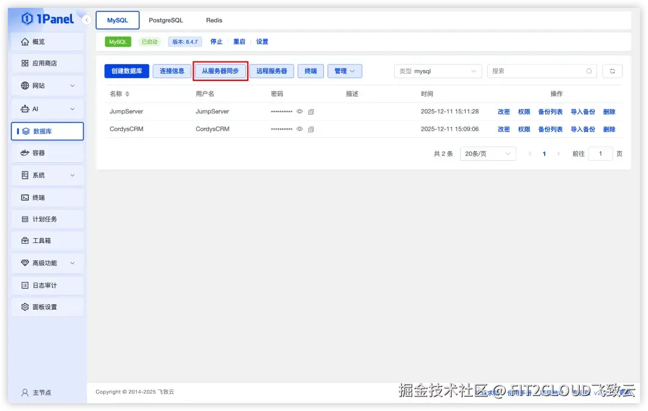Click the AI robot icon
648x411 pixels.
pos(25,109)
